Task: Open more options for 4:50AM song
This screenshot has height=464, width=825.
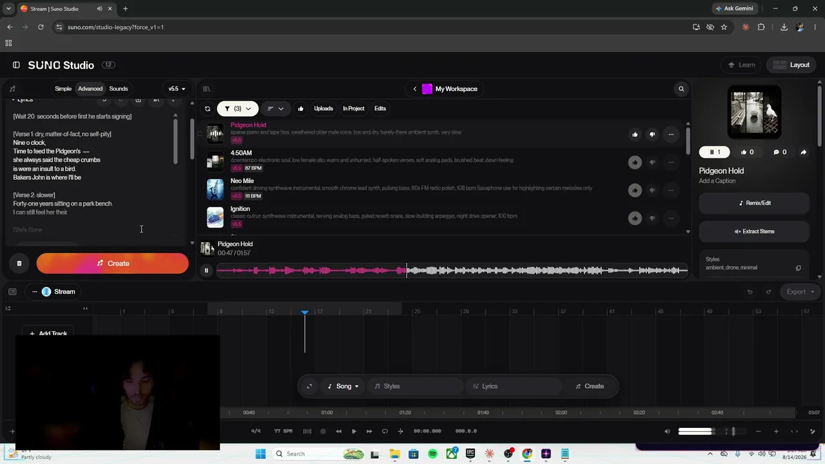Action: click(671, 162)
